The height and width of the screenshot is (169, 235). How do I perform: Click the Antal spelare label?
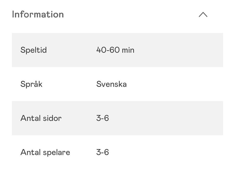[x=45, y=152]
